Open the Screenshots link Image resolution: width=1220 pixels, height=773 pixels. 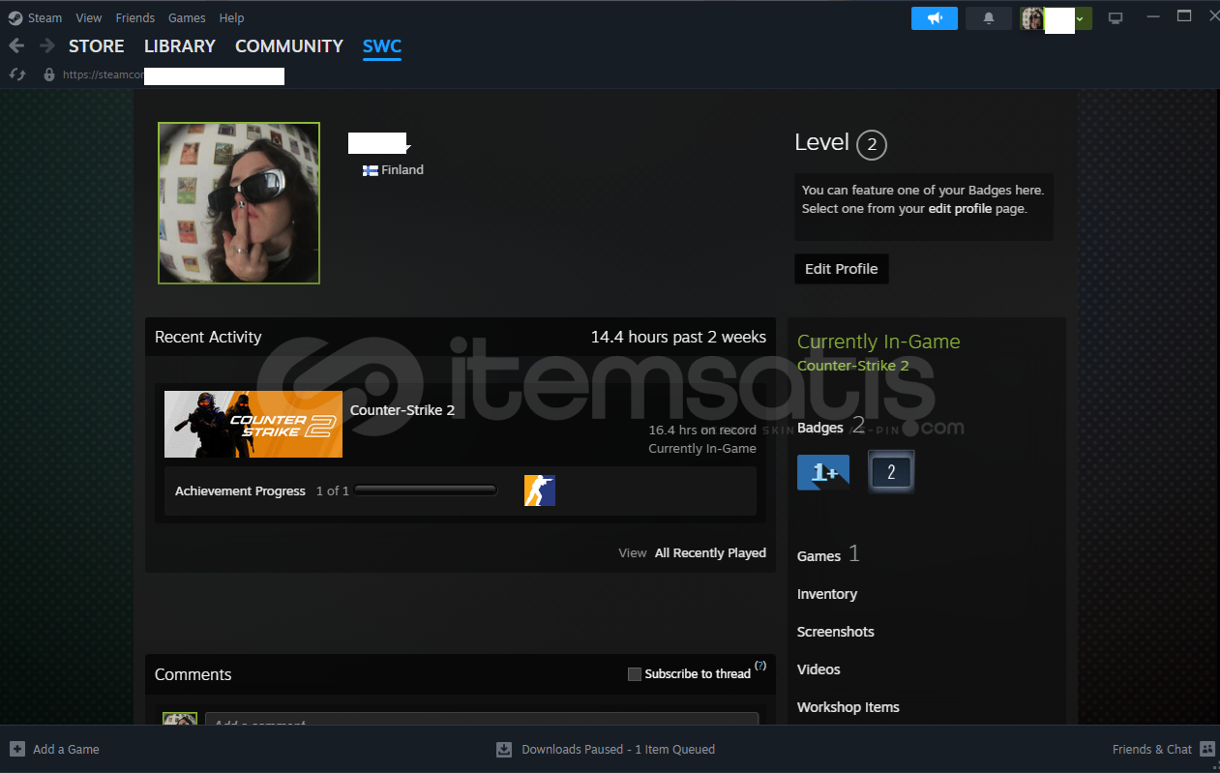click(x=836, y=632)
